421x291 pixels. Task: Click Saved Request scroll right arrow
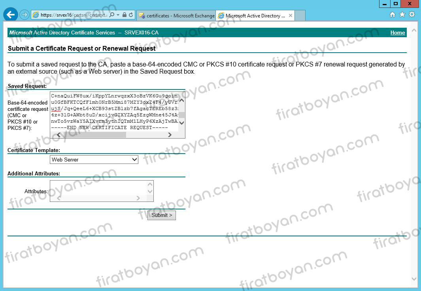click(x=170, y=135)
